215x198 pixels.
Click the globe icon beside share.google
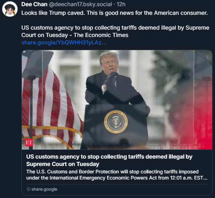click(28, 189)
